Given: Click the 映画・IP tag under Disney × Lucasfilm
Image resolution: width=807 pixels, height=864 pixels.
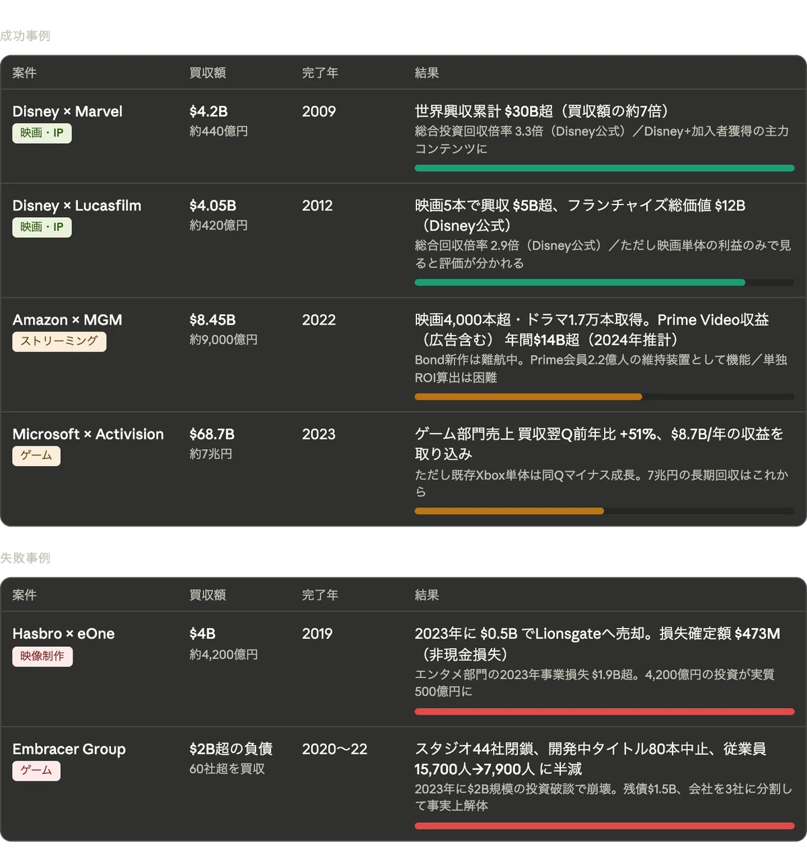Looking at the screenshot, I should tap(42, 227).
